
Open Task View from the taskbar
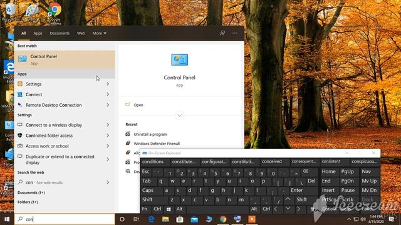click(136, 219)
